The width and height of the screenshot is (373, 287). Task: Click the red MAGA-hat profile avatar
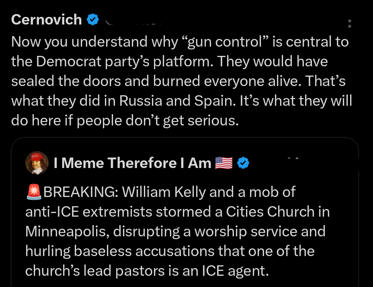[x=37, y=163]
